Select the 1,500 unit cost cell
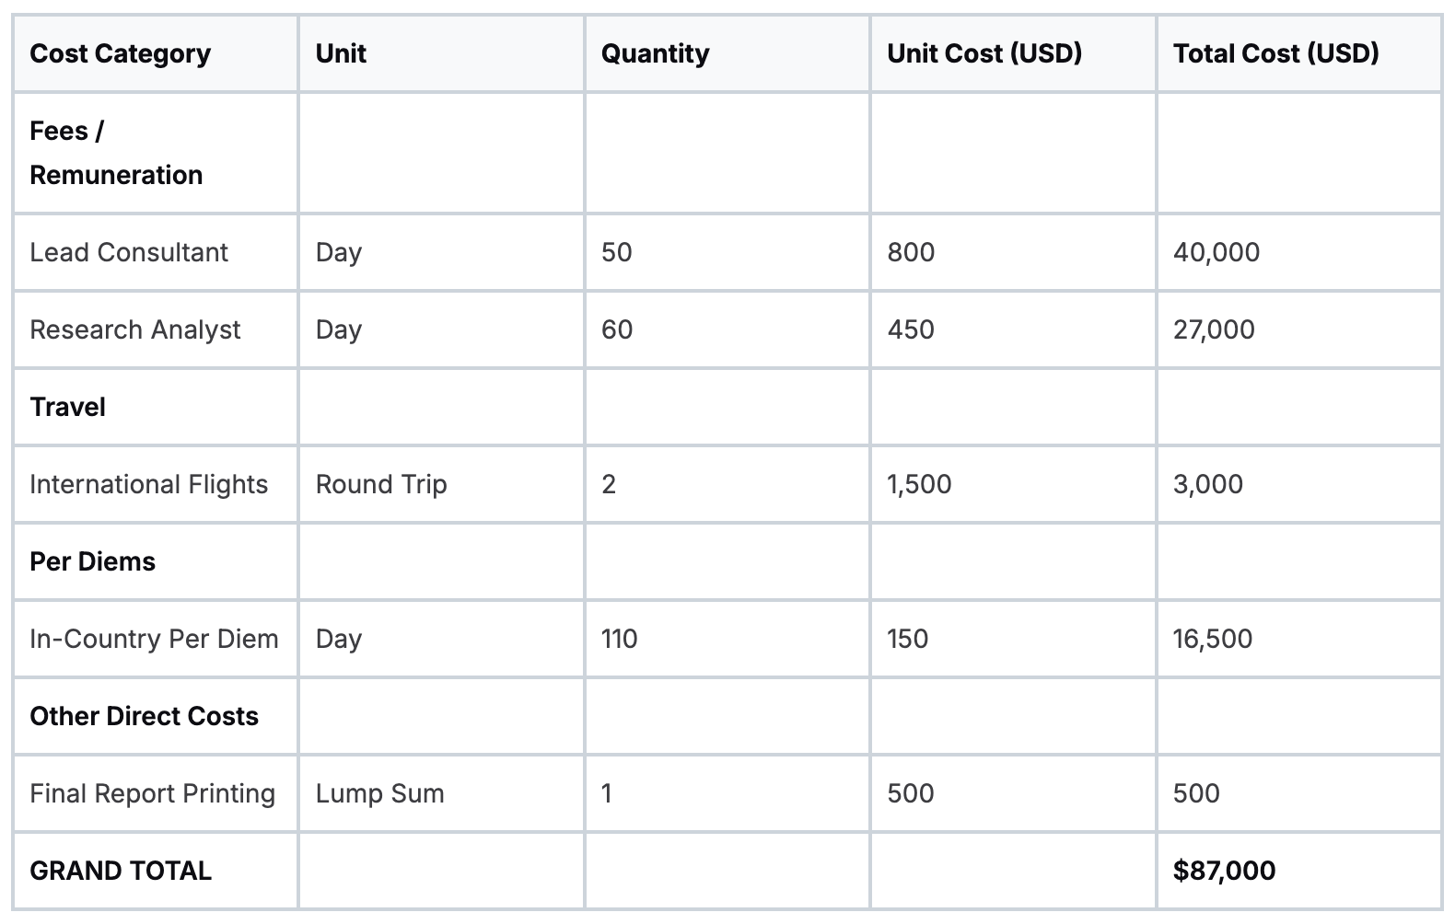 (x=919, y=484)
